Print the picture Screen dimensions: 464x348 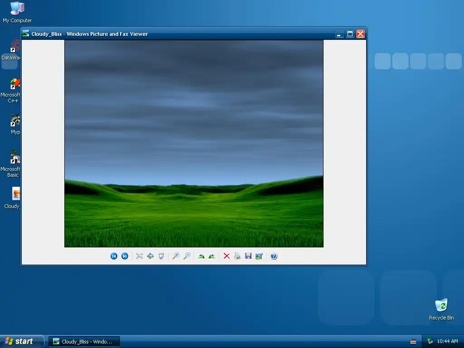coord(237,256)
